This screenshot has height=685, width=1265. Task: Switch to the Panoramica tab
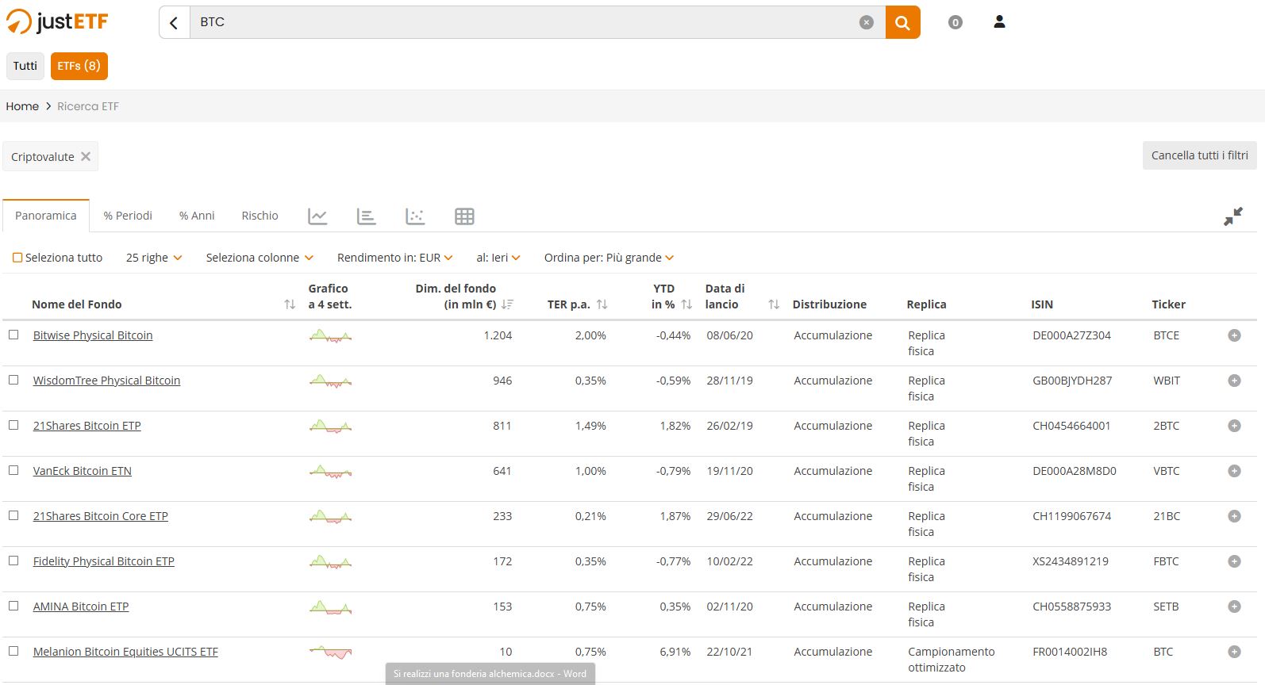click(x=46, y=216)
